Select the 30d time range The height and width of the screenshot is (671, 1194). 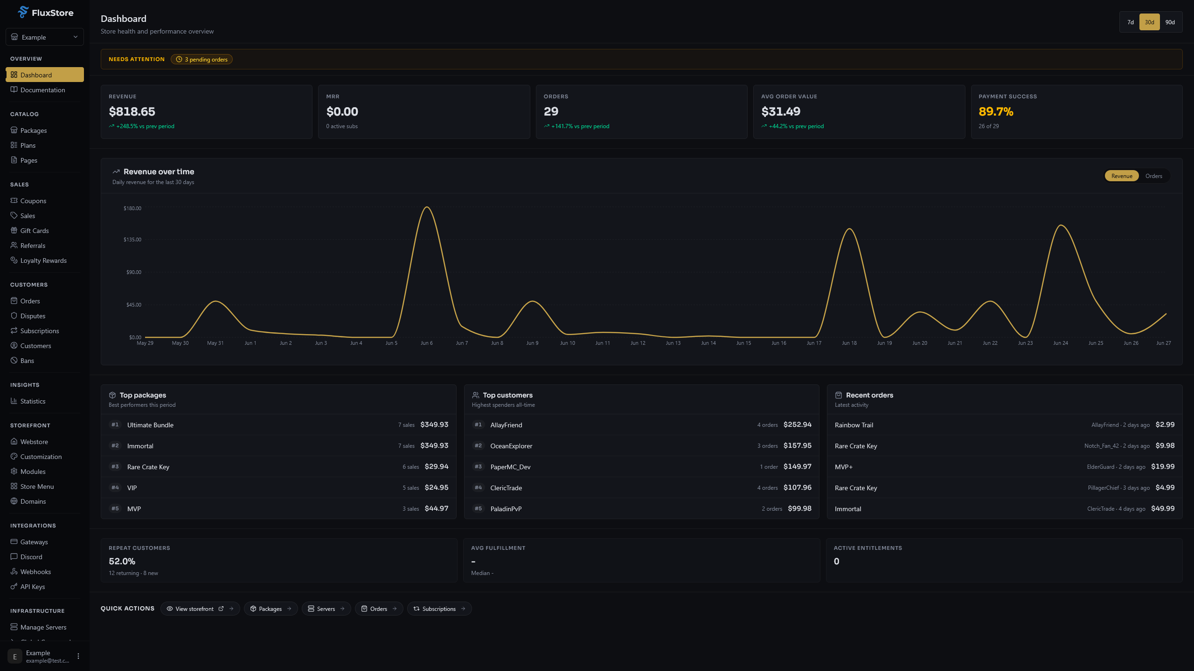(x=1150, y=22)
